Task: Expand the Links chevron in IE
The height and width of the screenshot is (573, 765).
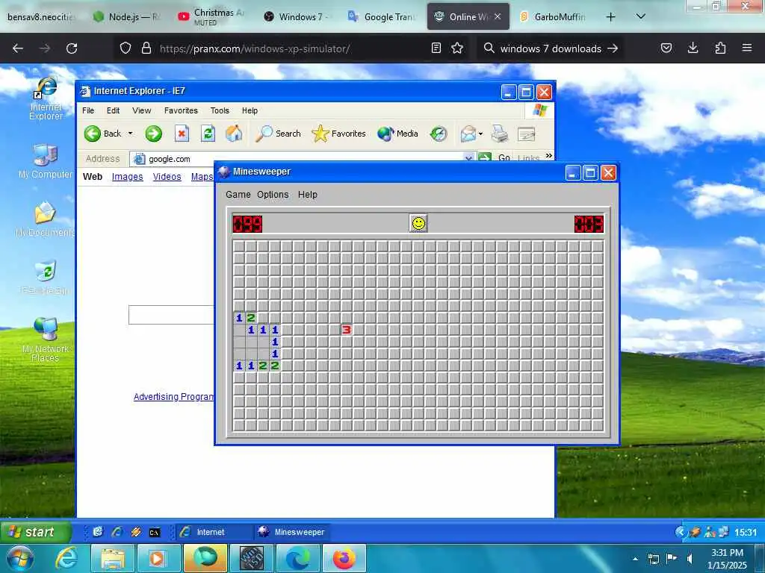Action: click(549, 155)
